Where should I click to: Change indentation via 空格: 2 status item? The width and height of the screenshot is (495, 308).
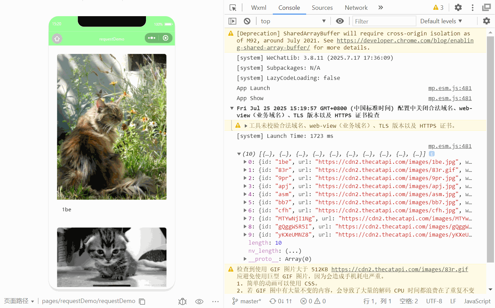click(x=409, y=301)
